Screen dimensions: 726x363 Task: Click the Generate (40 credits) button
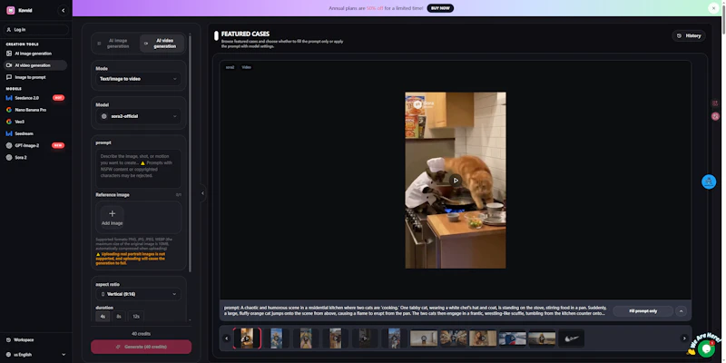point(141,347)
